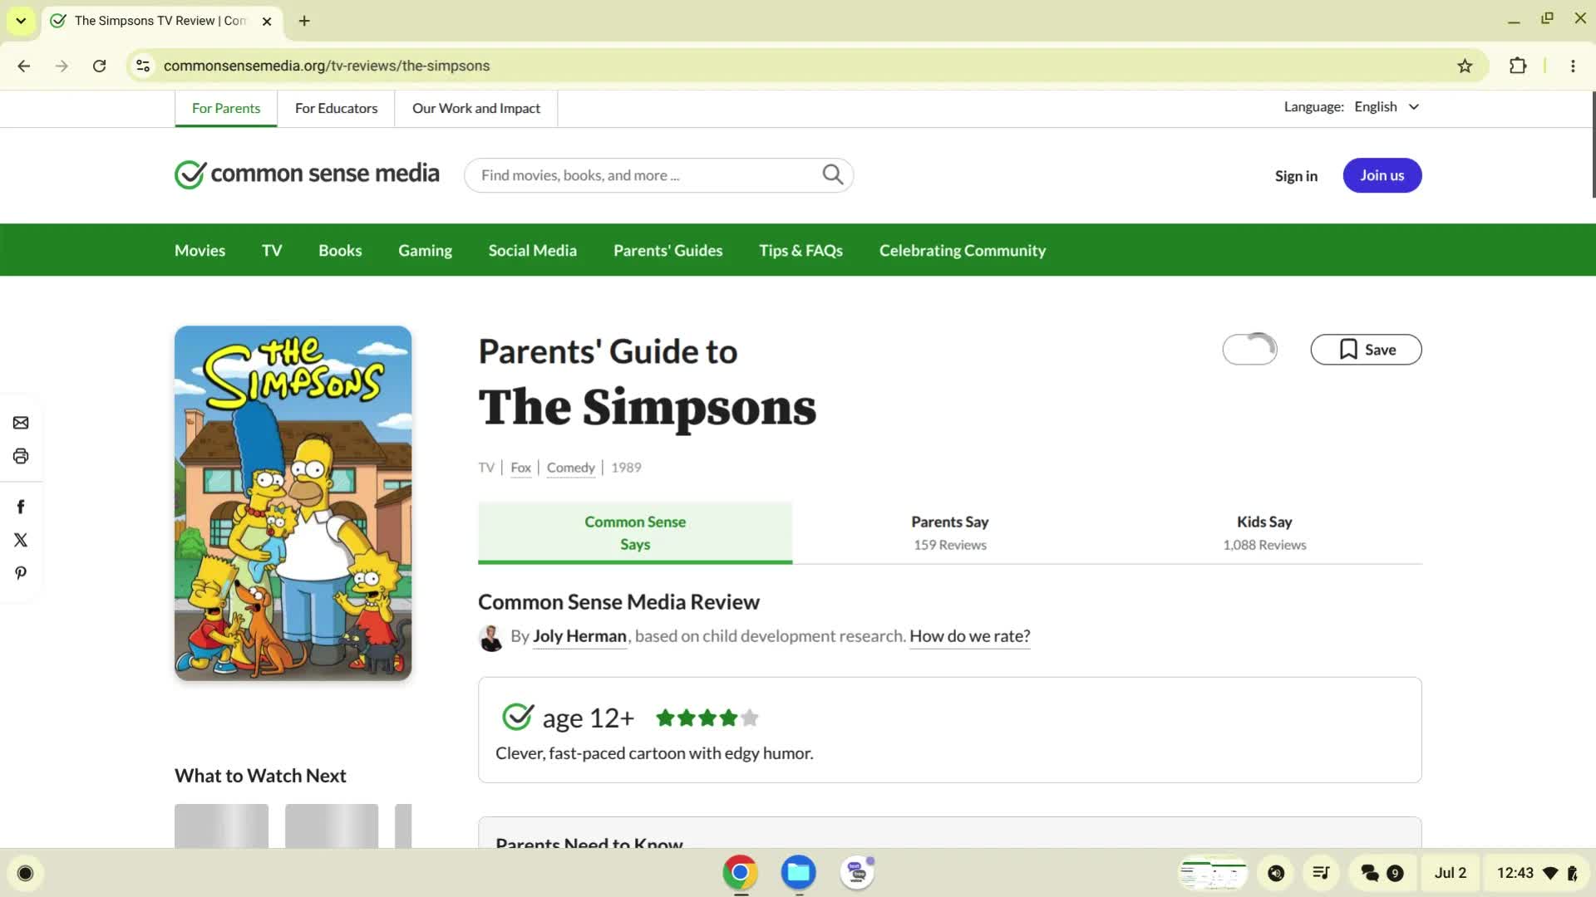1596x897 pixels.
Task: Follow the Fox network link
Action: [x=520, y=468]
